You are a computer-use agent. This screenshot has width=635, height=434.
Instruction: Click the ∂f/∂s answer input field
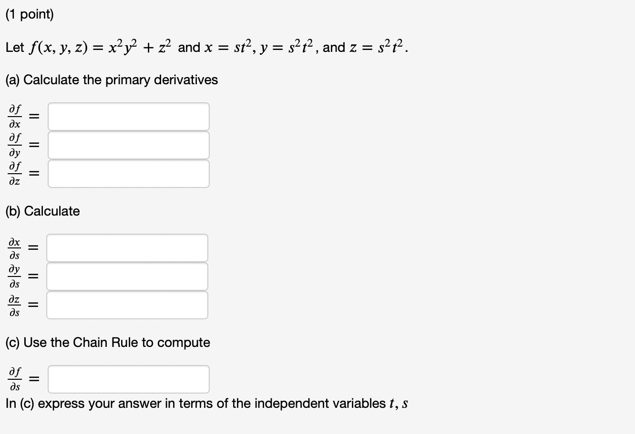pyautogui.click(x=129, y=379)
